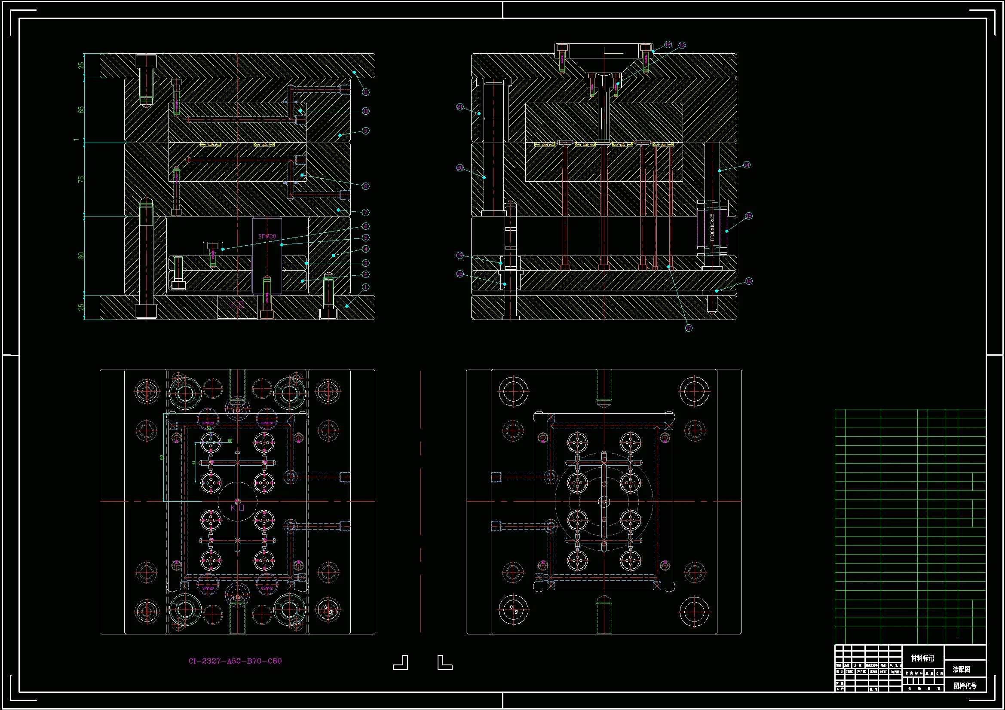Click the 65 vertical dimension text
The width and height of the screenshot is (1005, 710).
click(81, 110)
